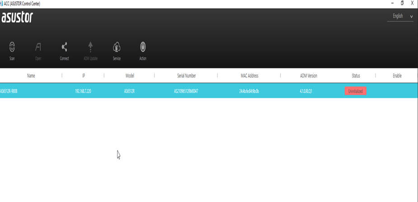Open the Connect share icon
This screenshot has width=418, height=202.
point(64,47)
